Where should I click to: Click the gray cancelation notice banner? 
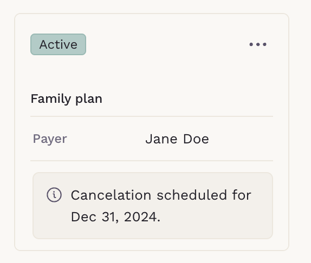153,206
